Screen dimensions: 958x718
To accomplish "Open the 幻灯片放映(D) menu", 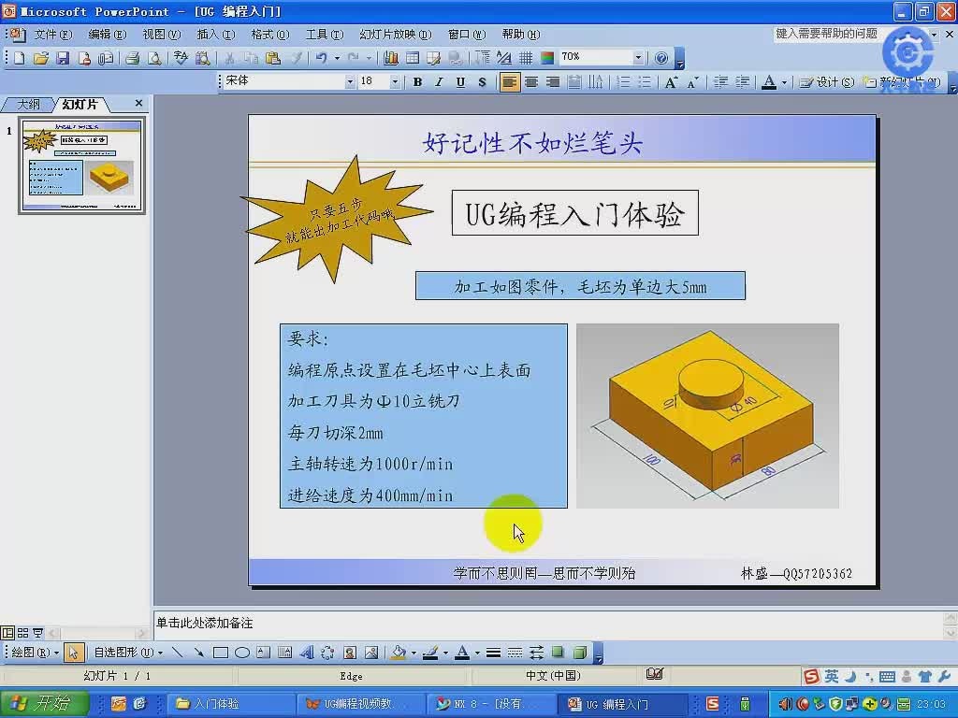I will 396,35.
